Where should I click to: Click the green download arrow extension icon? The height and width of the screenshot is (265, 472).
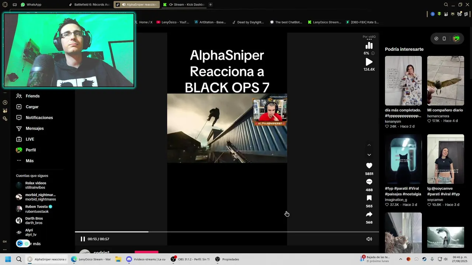(439, 14)
